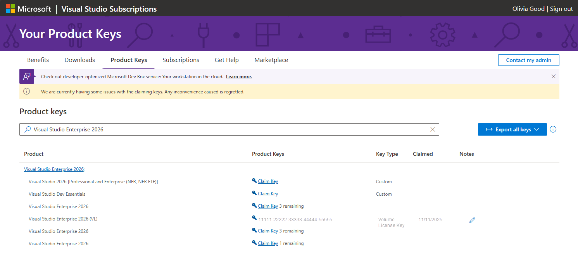
Task: Click inside the product keys search field
Action: coord(194,129)
